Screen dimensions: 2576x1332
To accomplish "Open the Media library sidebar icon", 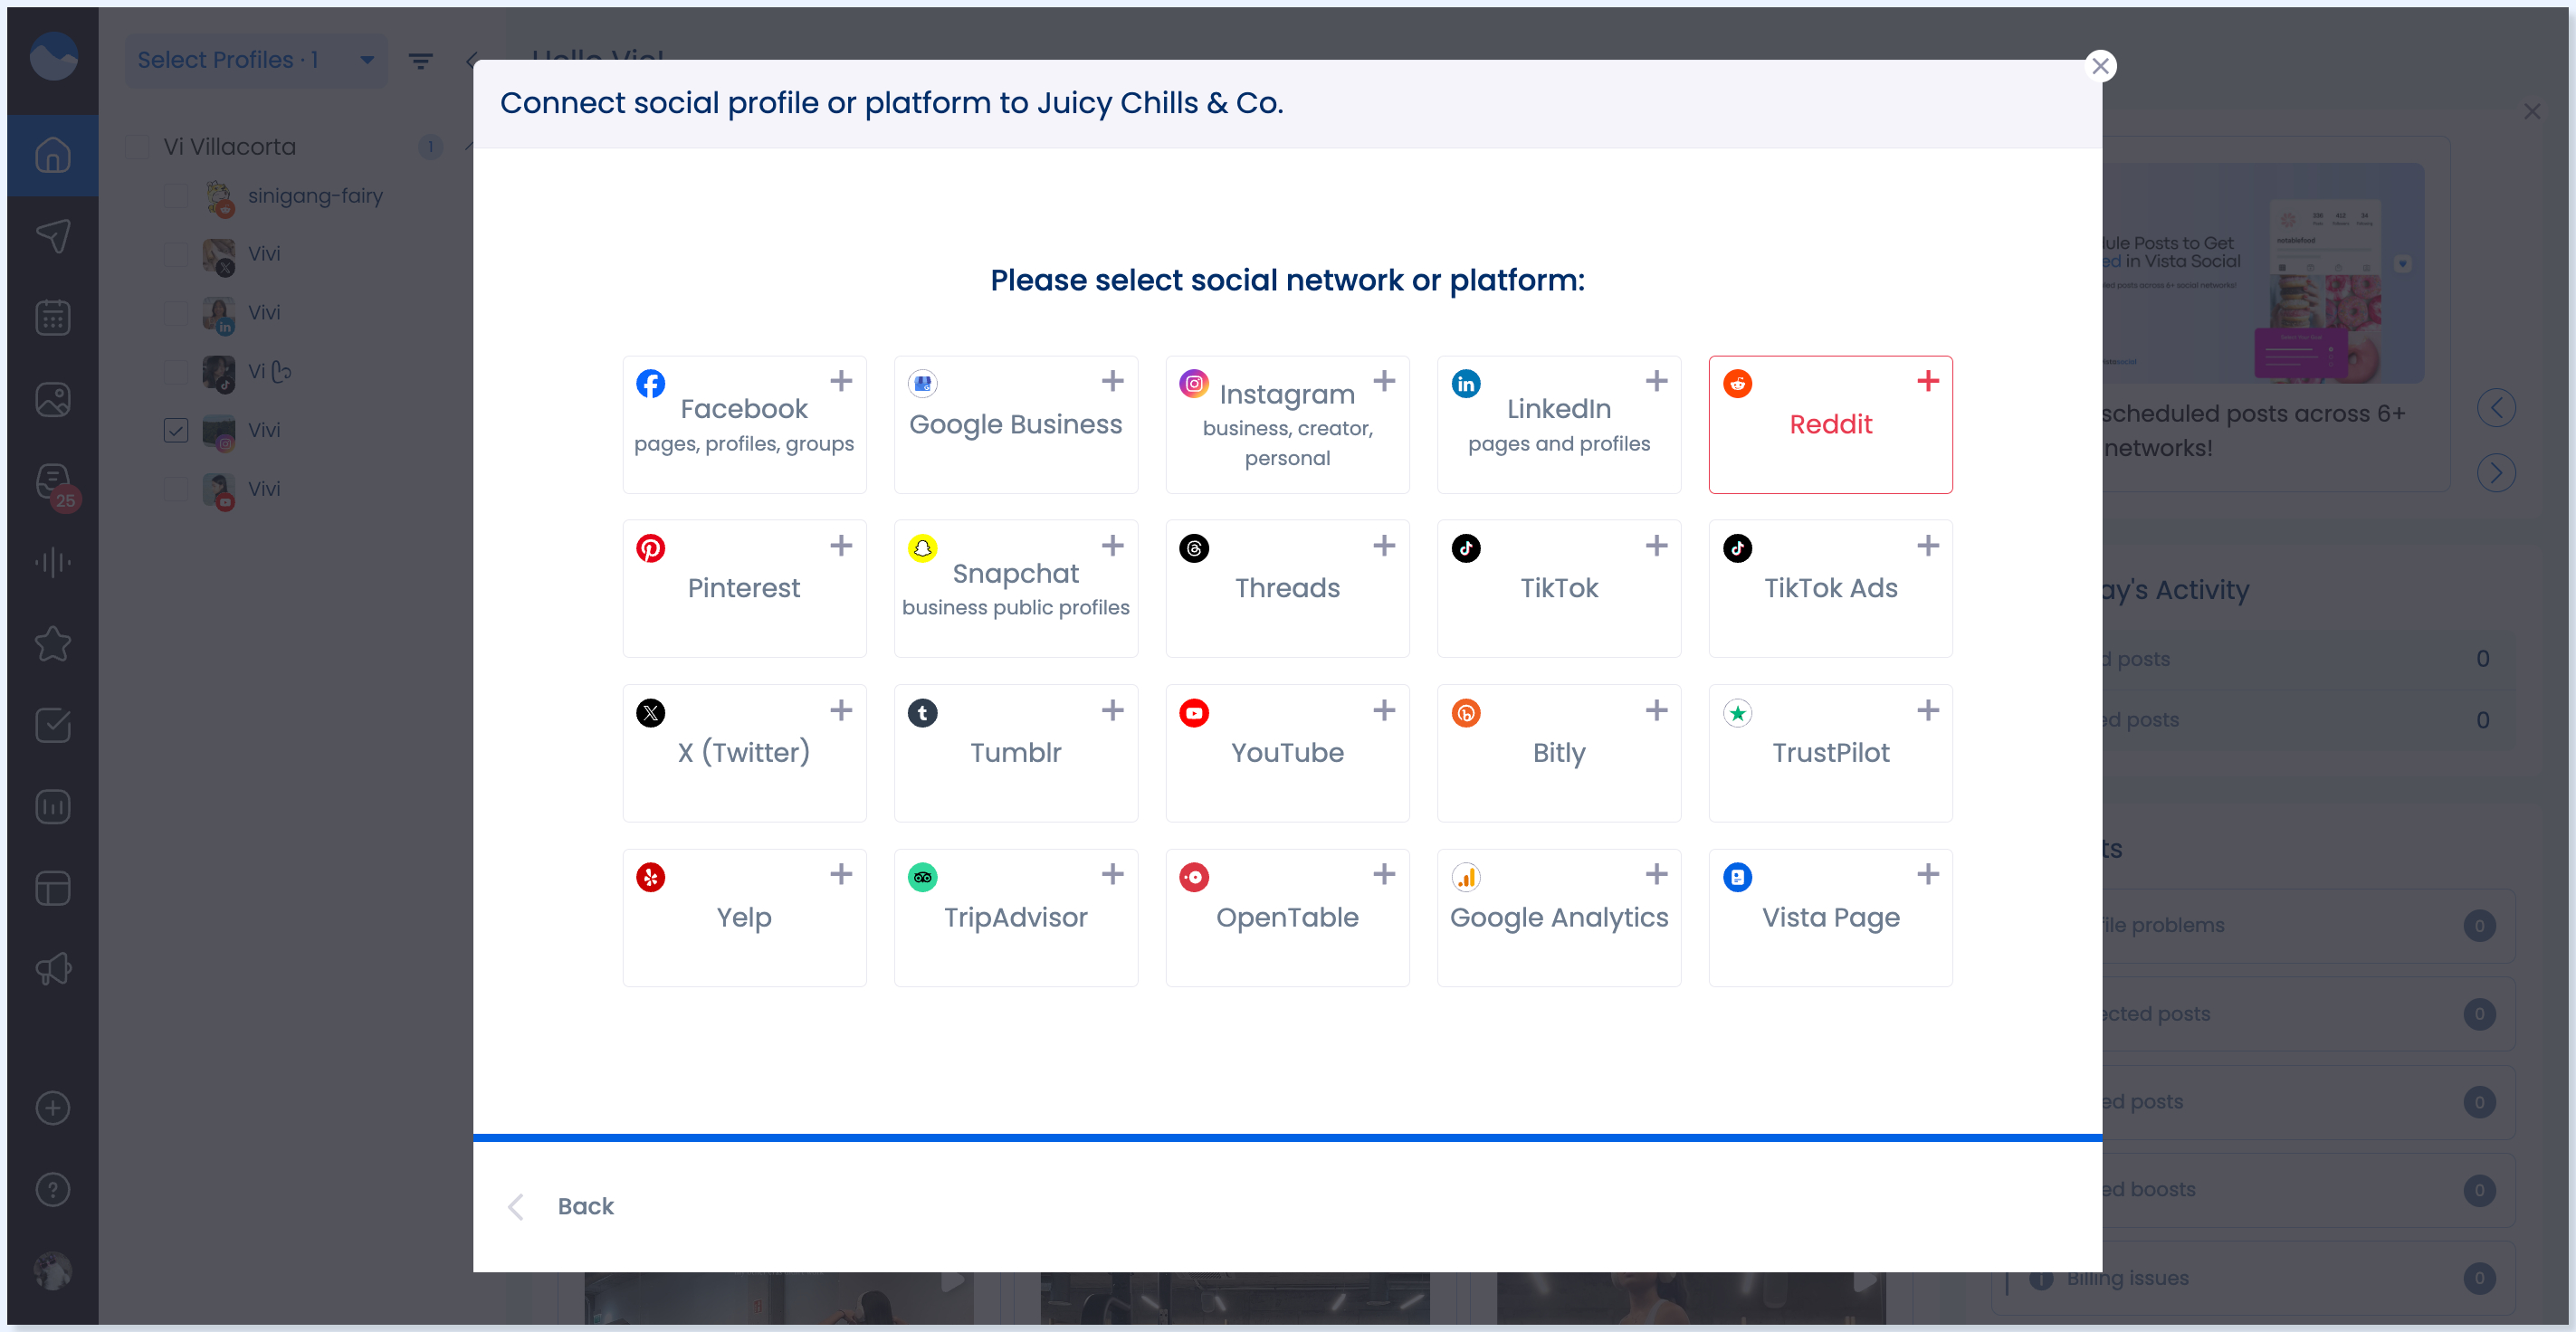I will click(53, 400).
